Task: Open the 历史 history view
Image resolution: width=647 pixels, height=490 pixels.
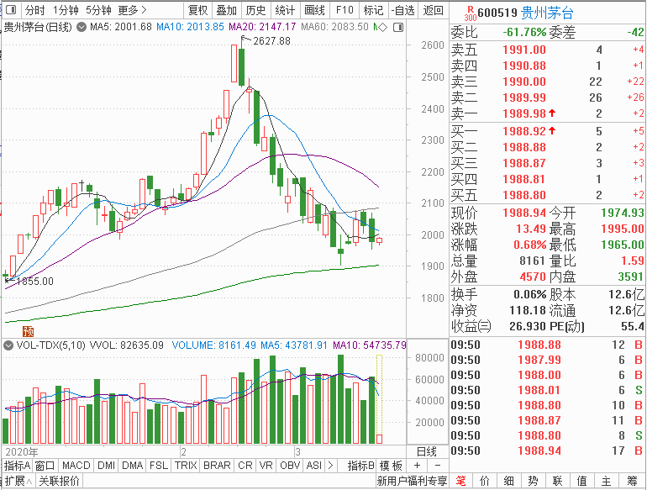Action: point(255,10)
